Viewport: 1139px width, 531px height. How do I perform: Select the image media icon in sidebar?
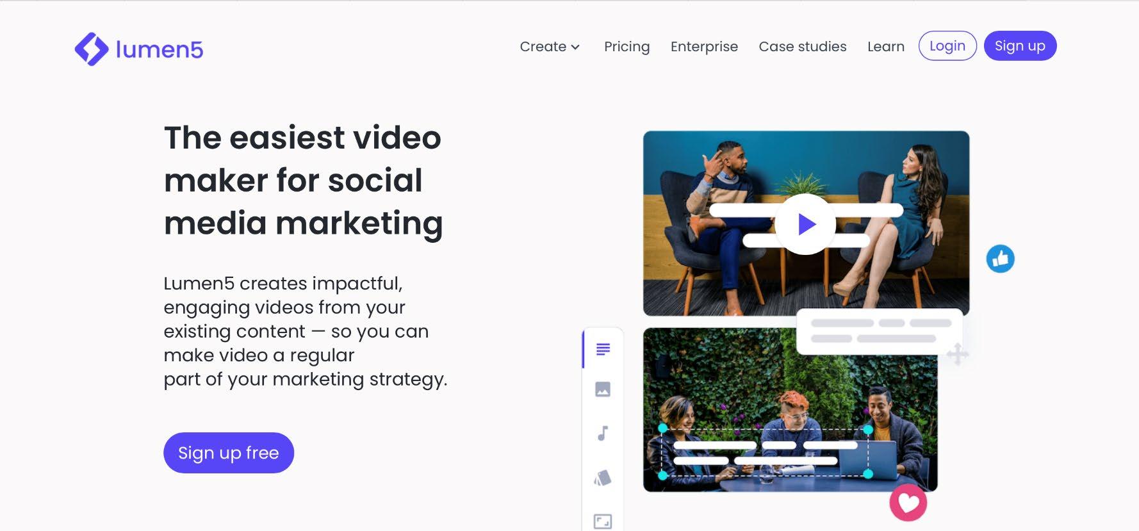click(x=603, y=389)
